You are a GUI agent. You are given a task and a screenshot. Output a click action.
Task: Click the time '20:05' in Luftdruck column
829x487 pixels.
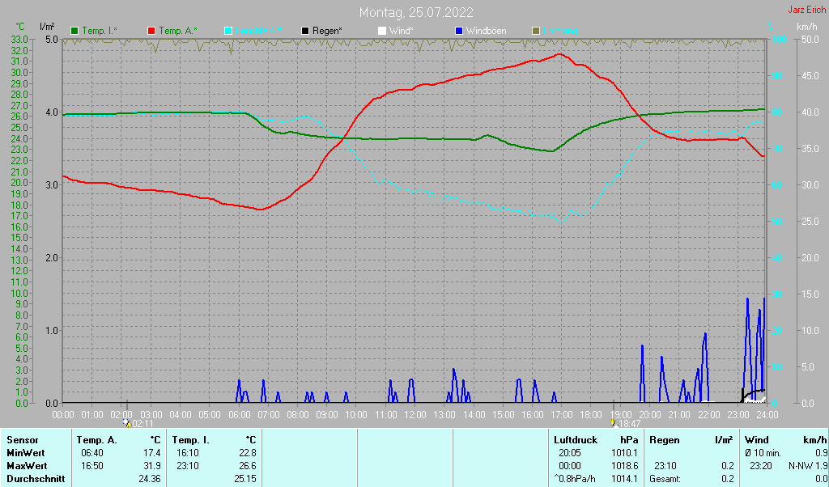(x=570, y=453)
